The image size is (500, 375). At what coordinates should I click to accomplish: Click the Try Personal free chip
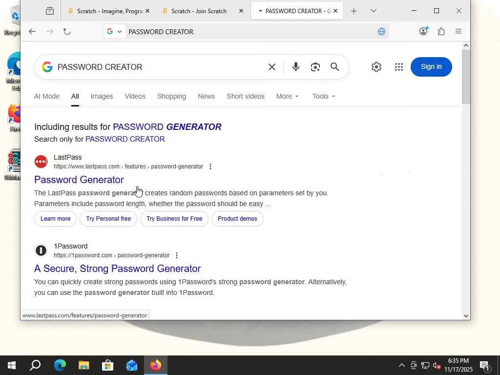click(108, 219)
